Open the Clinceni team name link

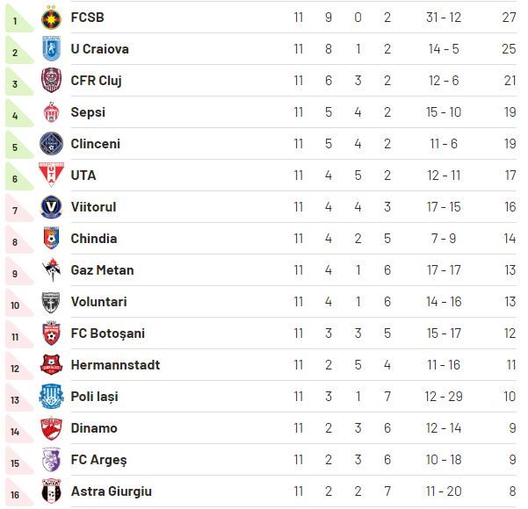95,144
